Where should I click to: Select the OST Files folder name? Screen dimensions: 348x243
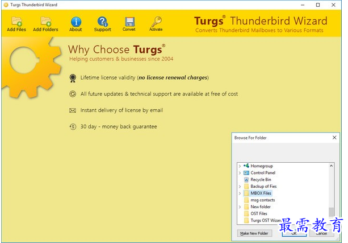tap(259, 213)
